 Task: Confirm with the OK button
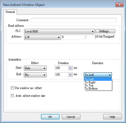(50, 117)
